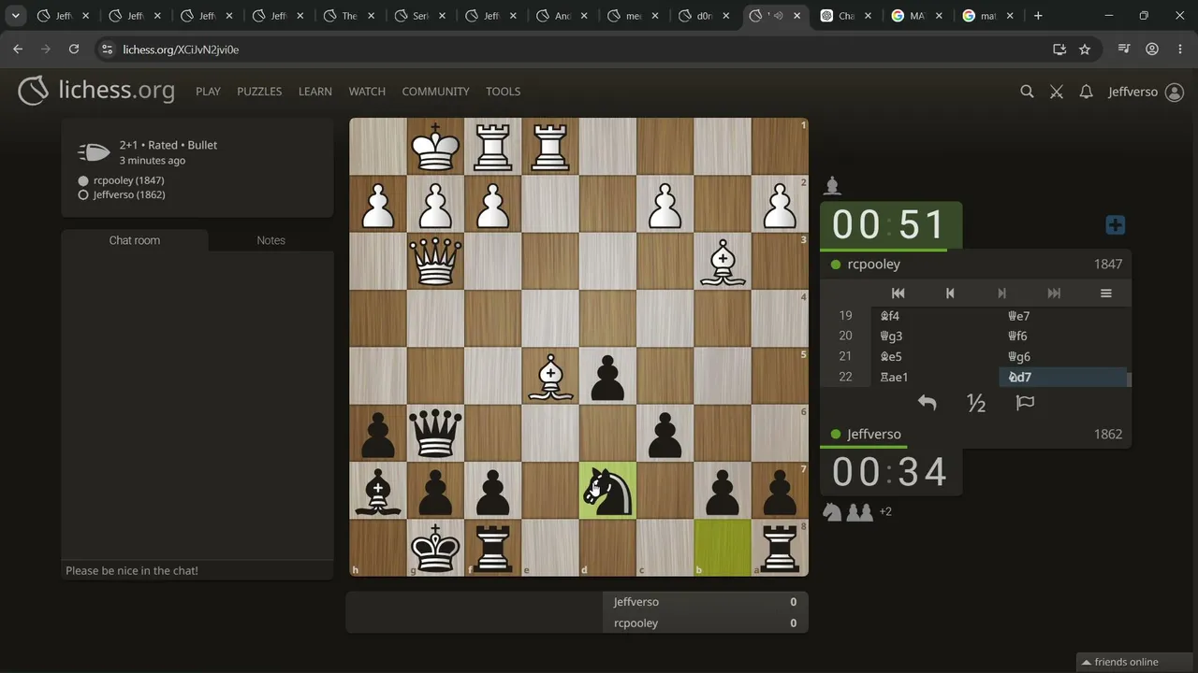Screen dimensions: 1198x673
Task: Select move Qg6 in the move list
Action: click(x=1064, y=357)
